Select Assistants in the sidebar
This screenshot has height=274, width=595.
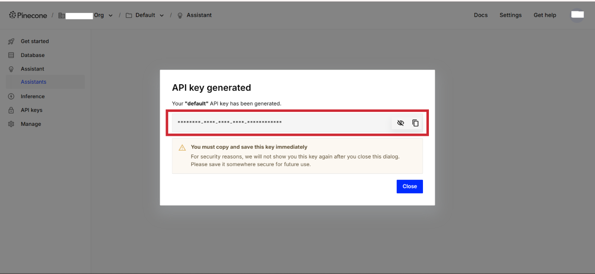click(34, 82)
